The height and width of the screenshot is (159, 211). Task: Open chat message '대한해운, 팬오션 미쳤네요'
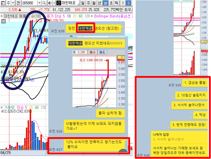[x=95, y=43]
